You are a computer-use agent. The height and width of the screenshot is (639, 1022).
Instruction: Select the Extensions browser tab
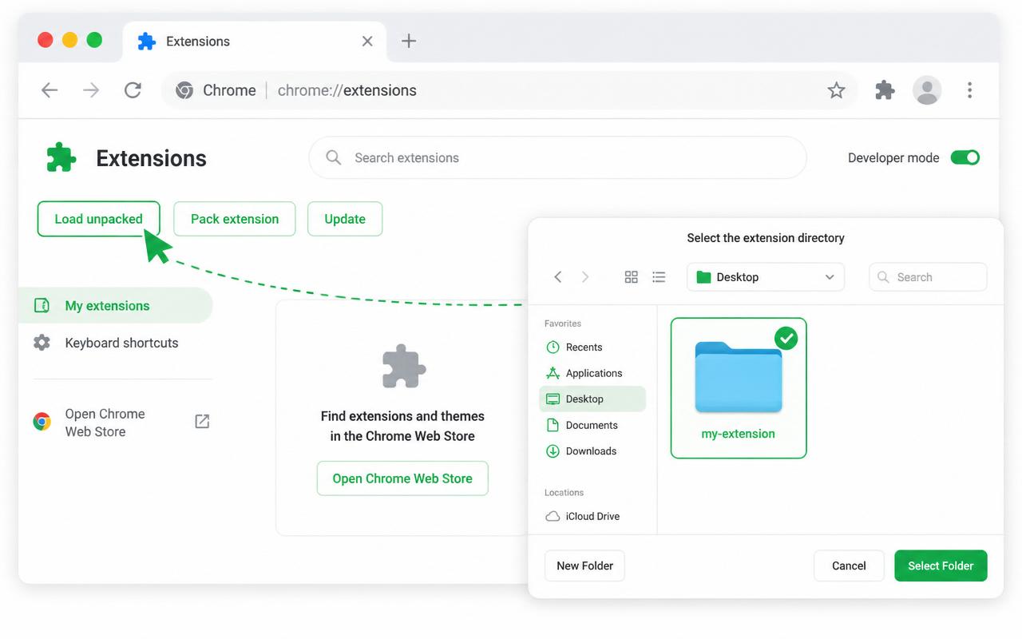pyautogui.click(x=254, y=42)
